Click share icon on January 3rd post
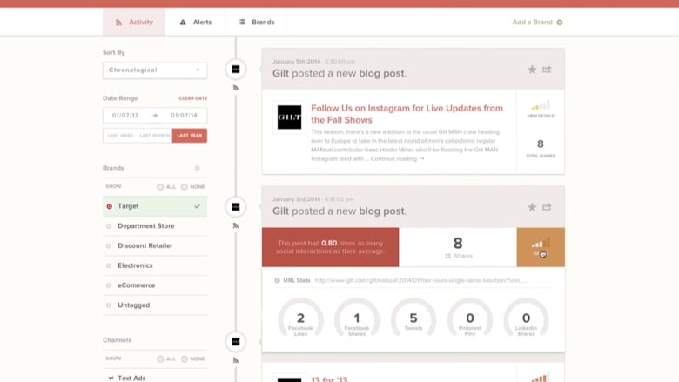Screen dimensions: 679x382 (547, 207)
